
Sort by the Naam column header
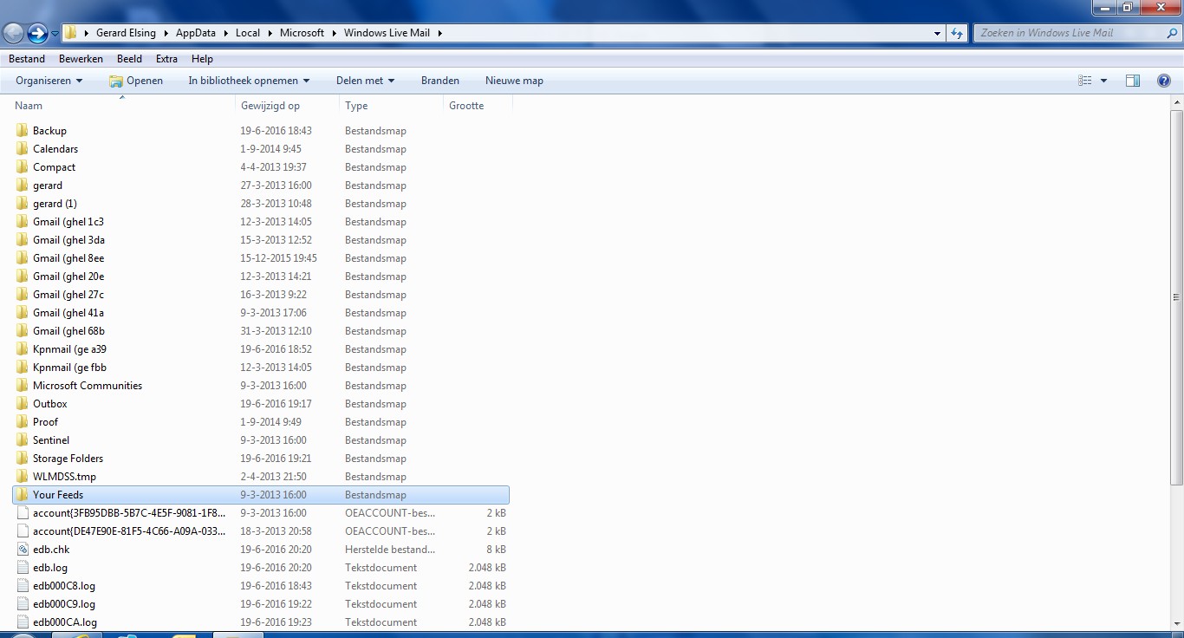click(122, 105)
